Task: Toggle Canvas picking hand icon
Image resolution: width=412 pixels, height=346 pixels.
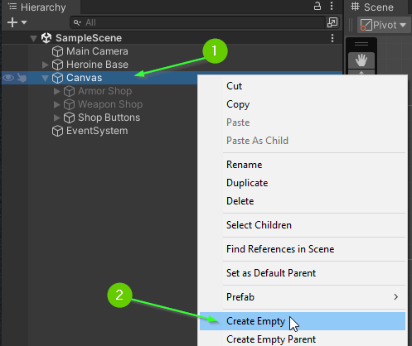Action: 22,78
